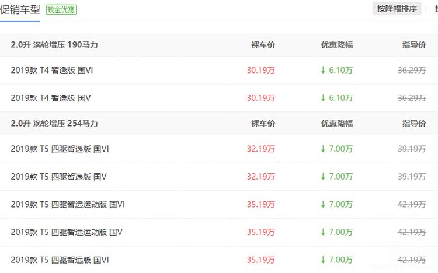Open 2019款 T5 四驱智逸版 国VI model

pos(60,149)
